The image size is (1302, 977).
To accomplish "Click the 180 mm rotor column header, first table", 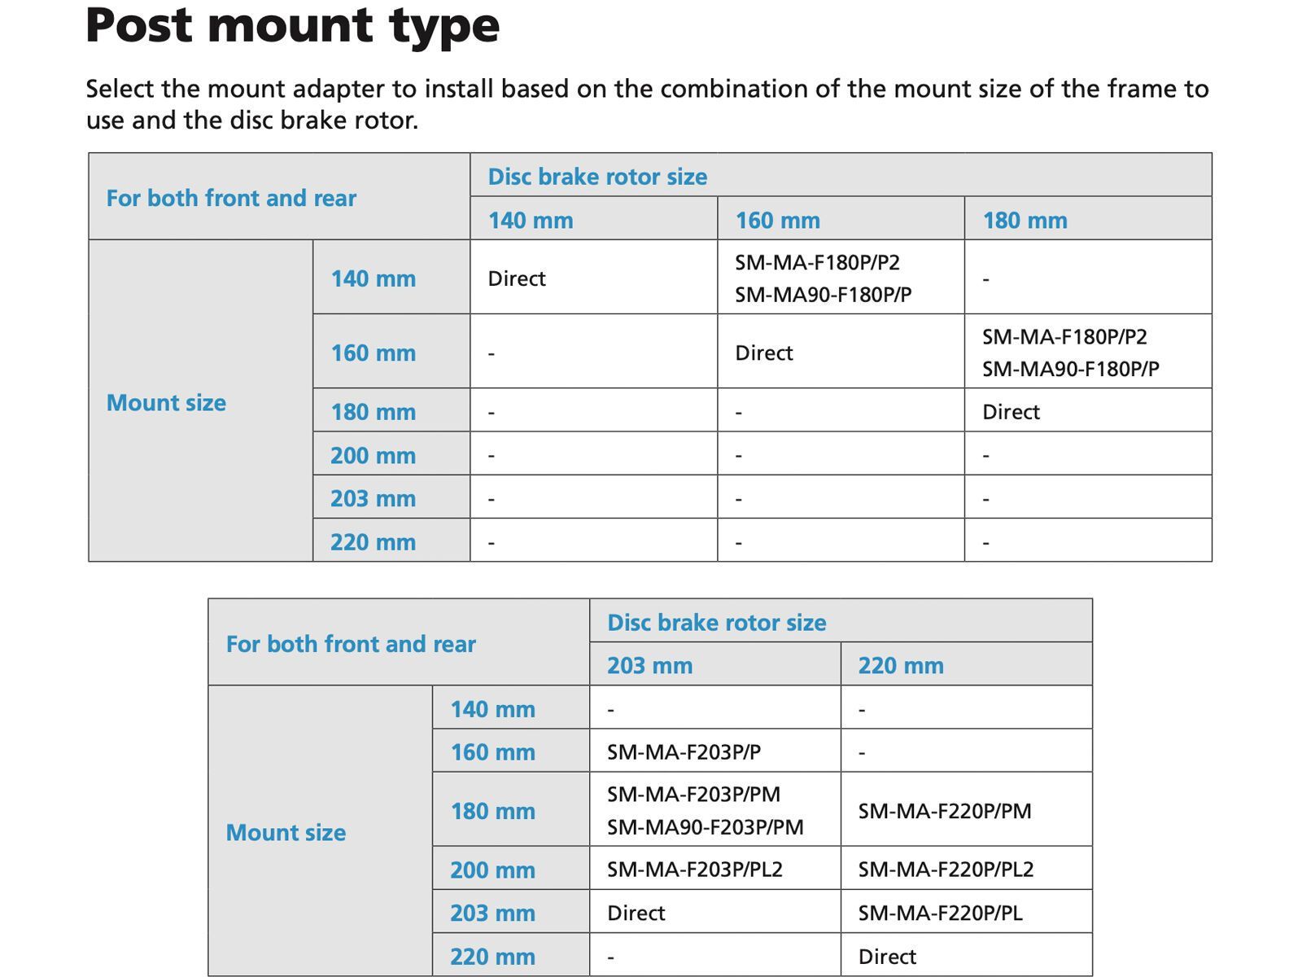I will (1025, 220).
